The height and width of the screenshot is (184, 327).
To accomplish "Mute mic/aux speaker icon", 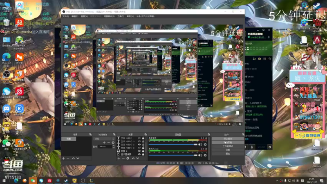I will [x=200, y=155].
